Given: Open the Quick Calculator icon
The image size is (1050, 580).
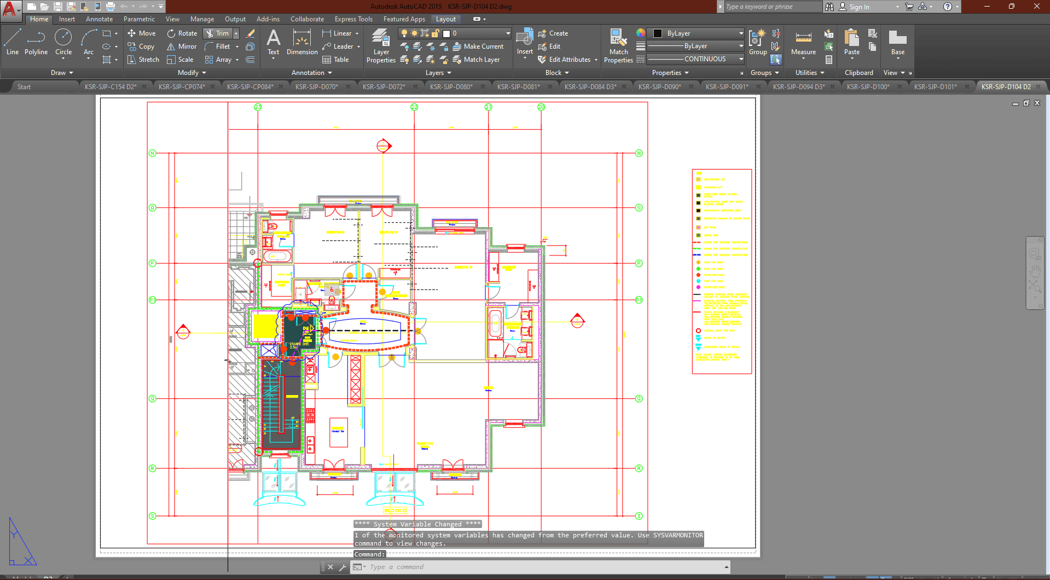Looking at the screenshot, I should 829,60.
